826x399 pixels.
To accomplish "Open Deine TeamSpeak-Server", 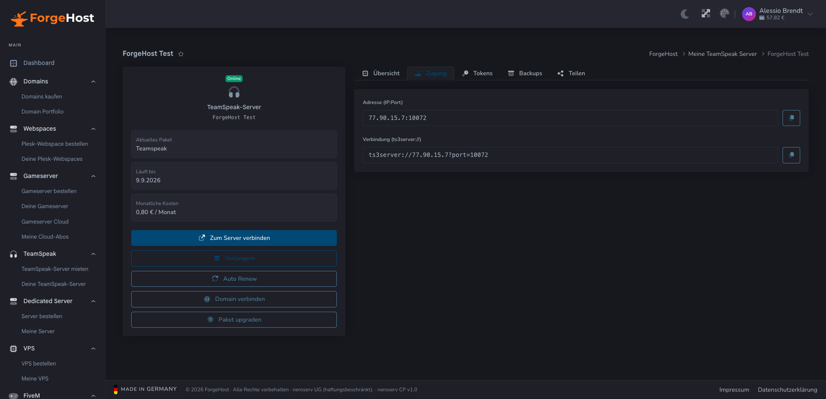I will coord(53,284).
